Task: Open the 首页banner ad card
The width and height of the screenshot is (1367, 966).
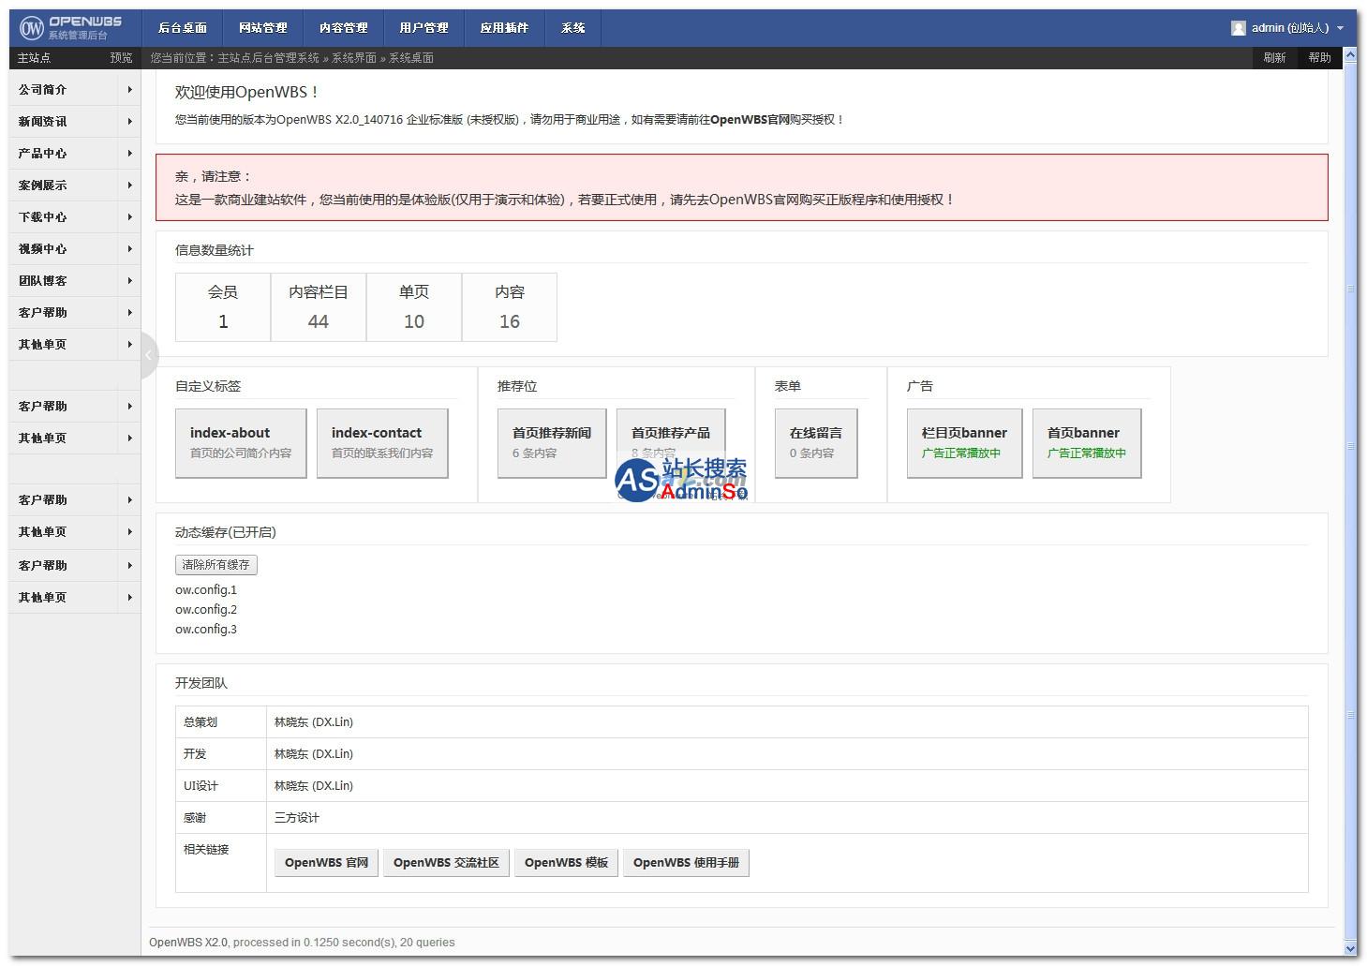Action: pos(1087,443)
